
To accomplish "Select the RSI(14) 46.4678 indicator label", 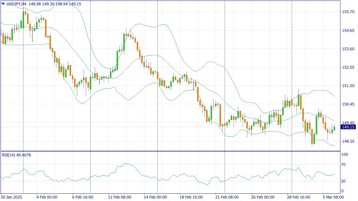I will click(x=16, y=155).
